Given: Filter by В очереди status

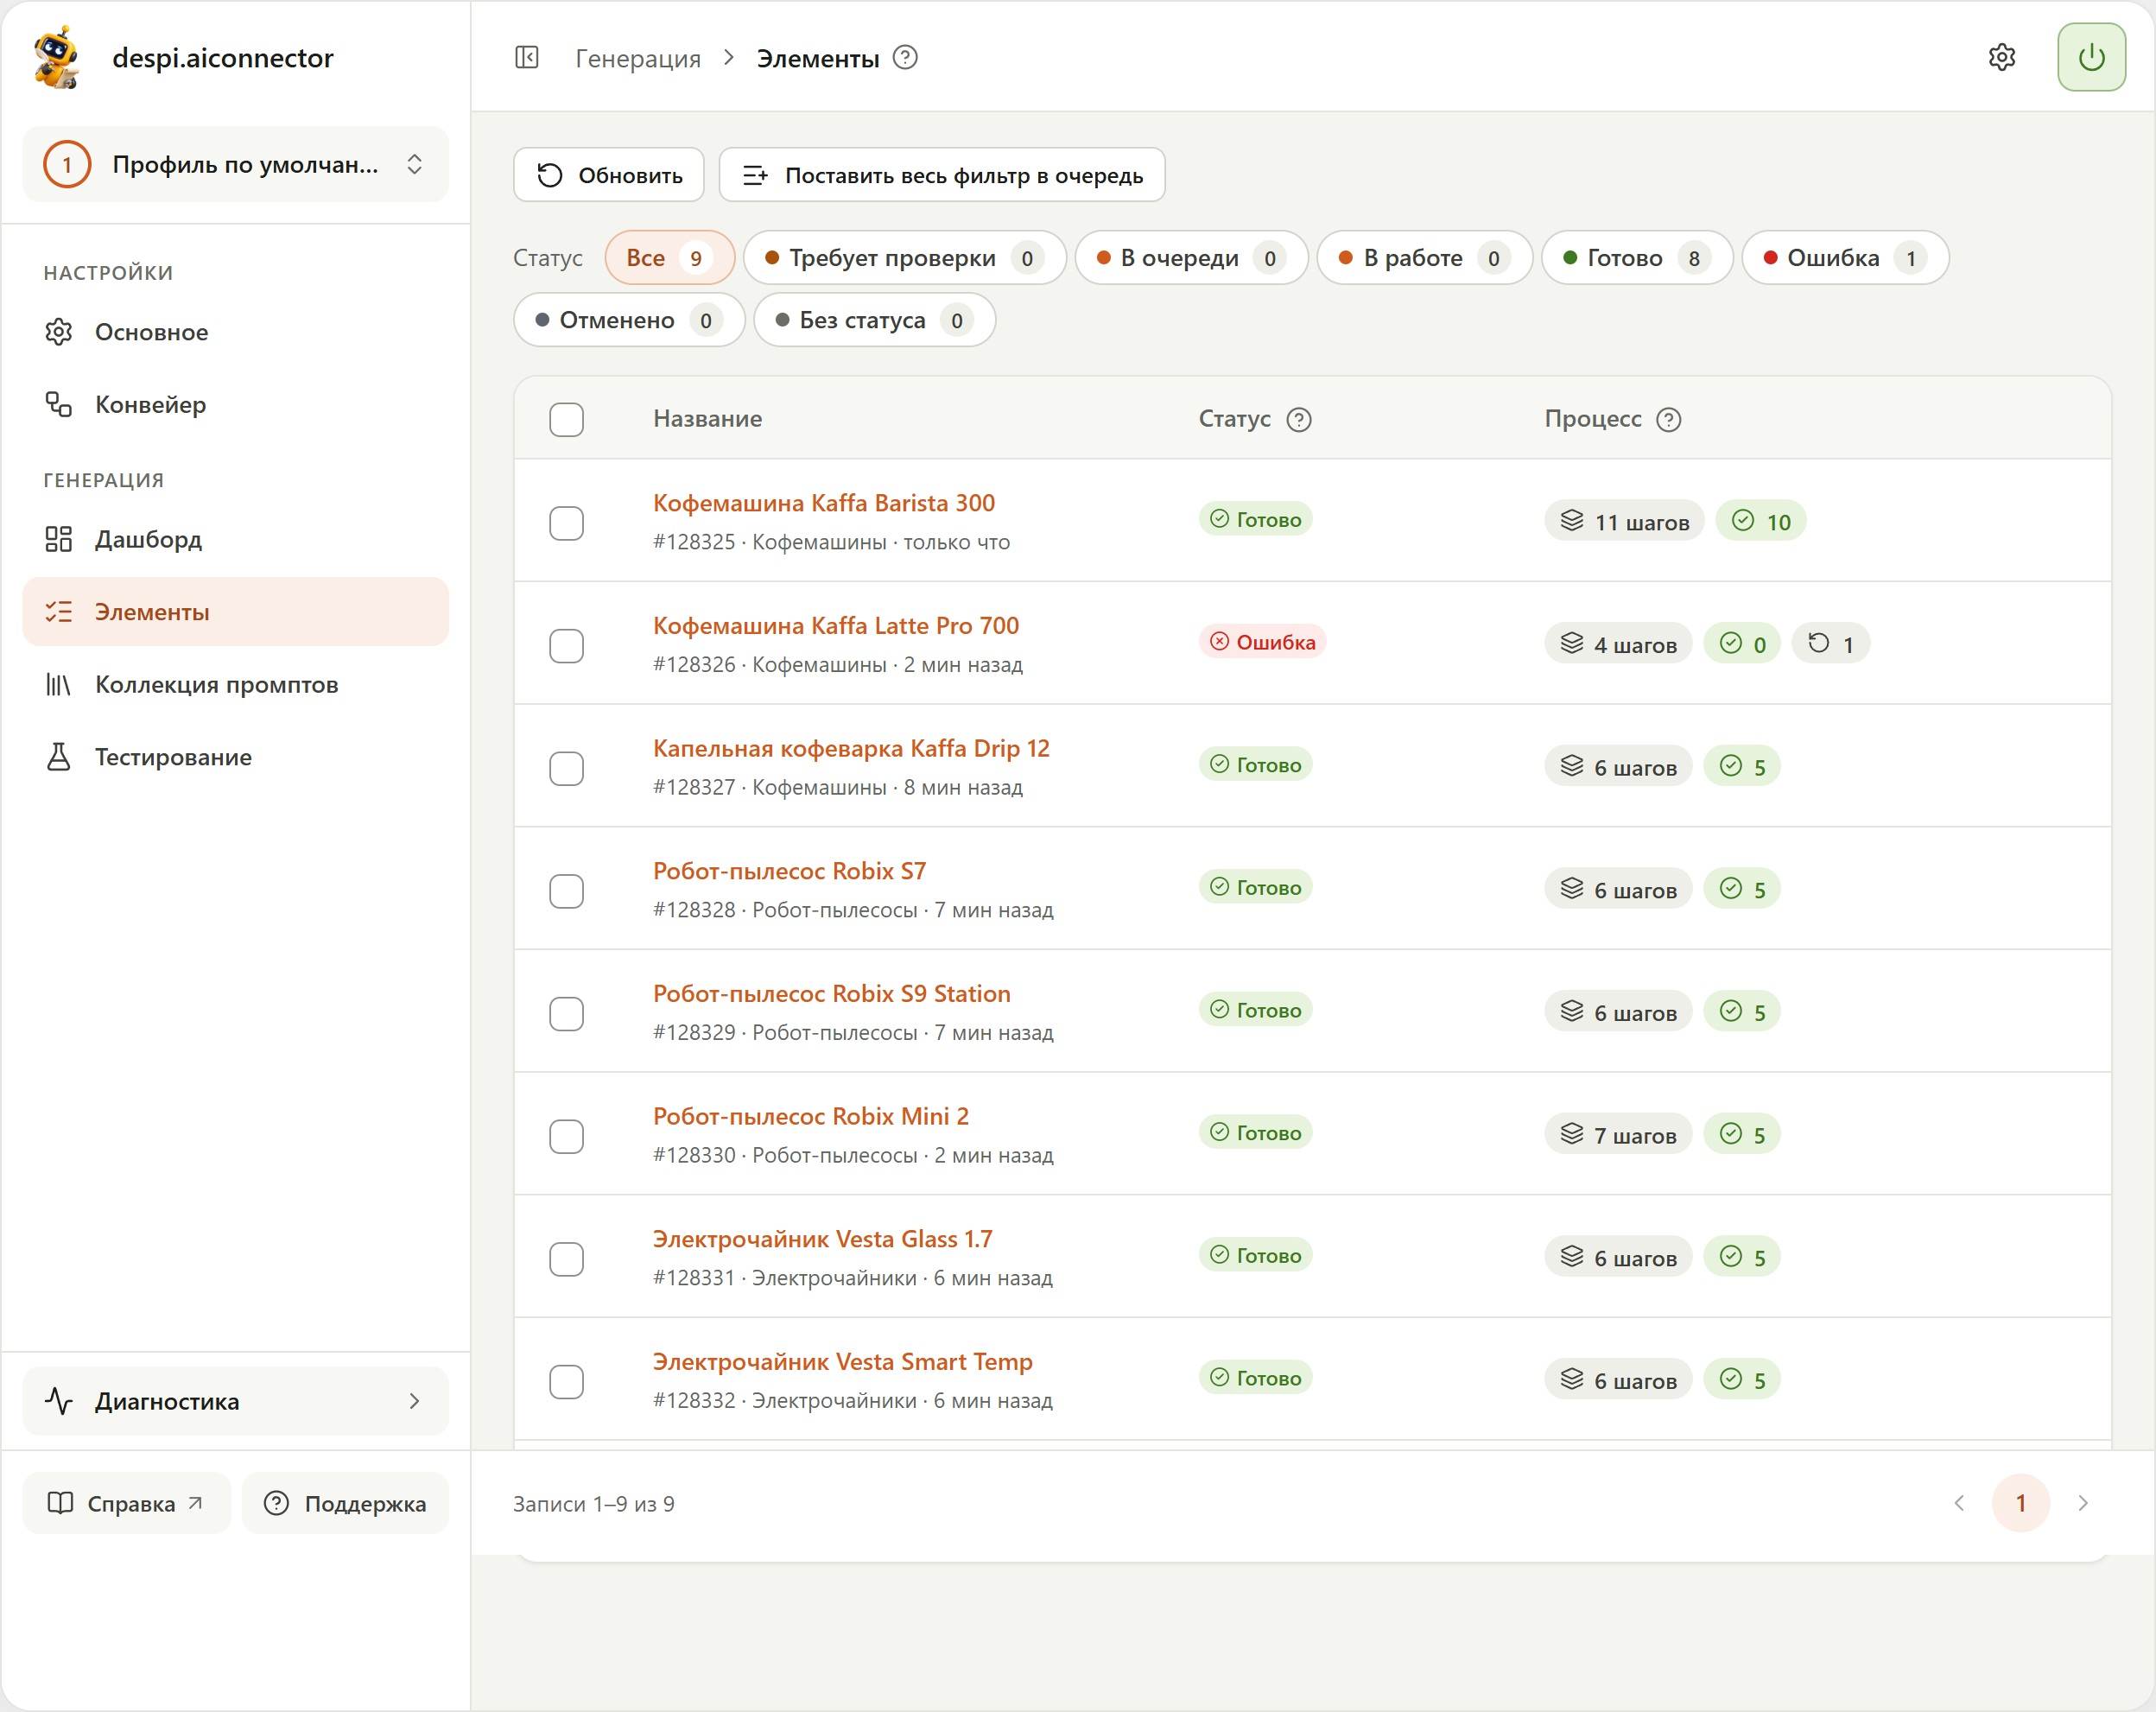Looking at the screenshot, I should coord(1191,258).
